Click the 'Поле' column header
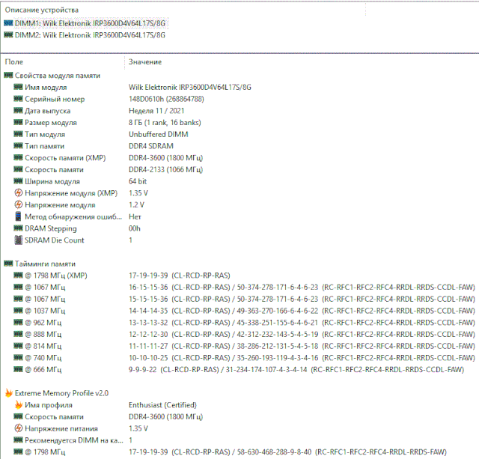The width and height of the screenshot is (479, 459). click(x=14, y=62)
